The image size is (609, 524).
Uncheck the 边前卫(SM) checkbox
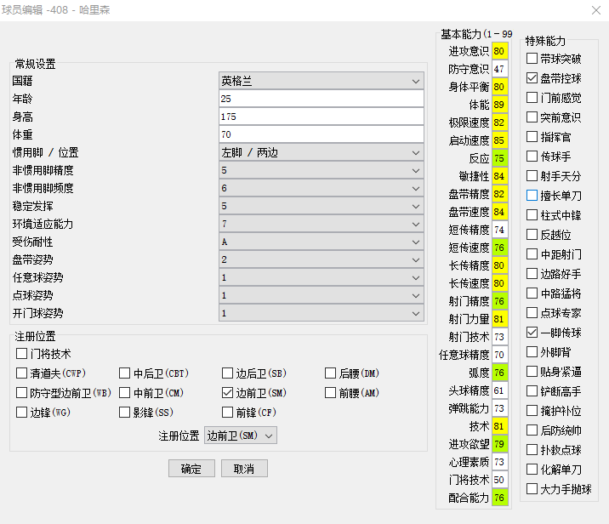click(228, 393)
